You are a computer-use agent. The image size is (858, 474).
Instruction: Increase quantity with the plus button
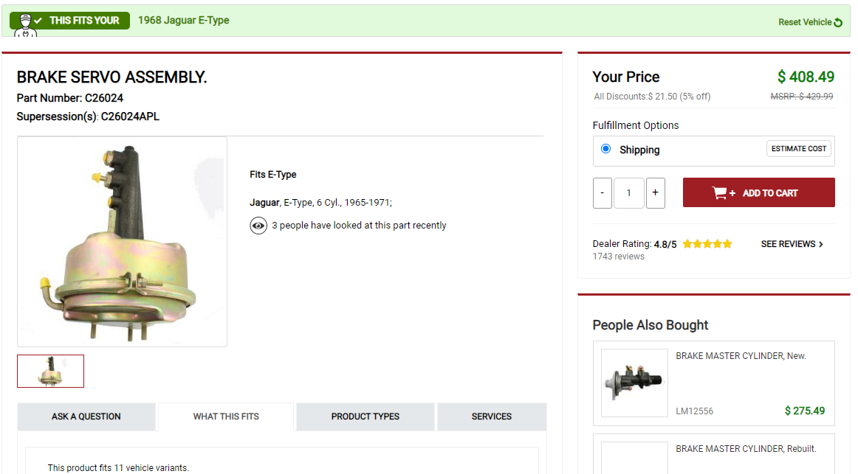coord(656,193)
